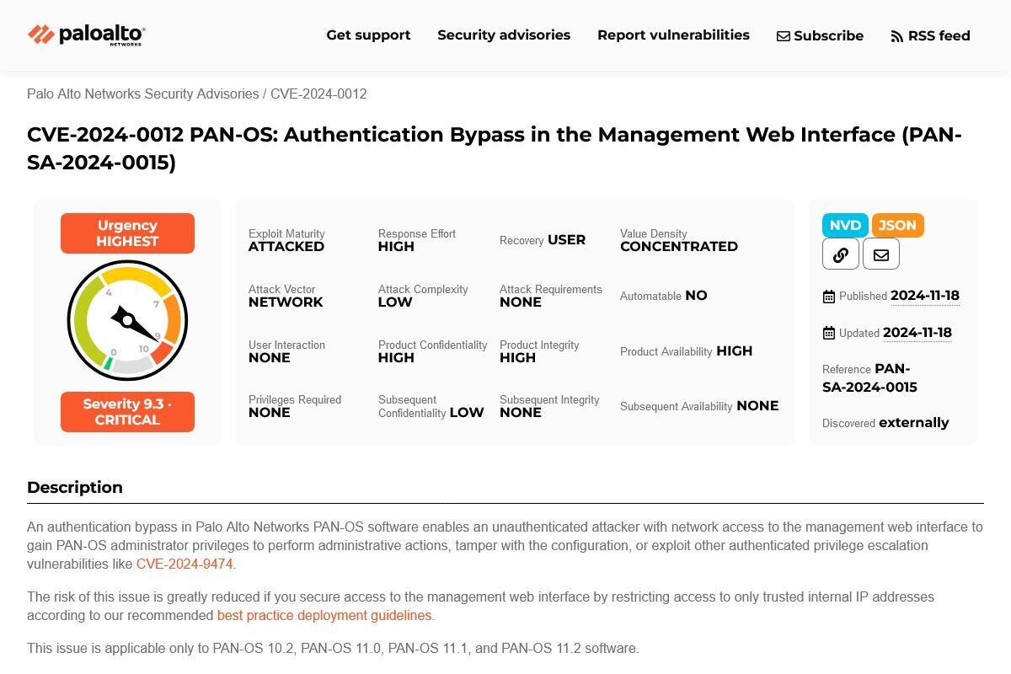The image size is (1011, 674).
Task: Click Palo Alto Networks Security Advisories breadcrumb
Action: click(143, 94)
